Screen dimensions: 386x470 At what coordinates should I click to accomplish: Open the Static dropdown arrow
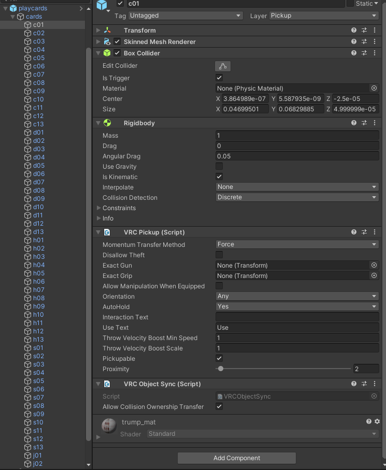tap(376, 3)
